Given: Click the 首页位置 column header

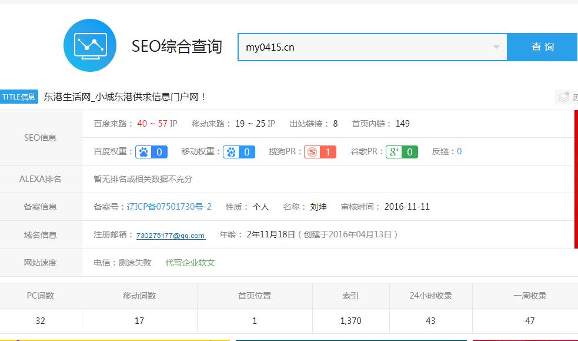Looking at the screenshot, I should click(x=255, y=296).
